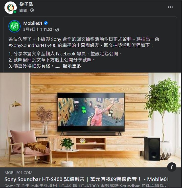Click the Mobile01 page avatar logo
Screen dimensions: 182x188
point(14,26)
